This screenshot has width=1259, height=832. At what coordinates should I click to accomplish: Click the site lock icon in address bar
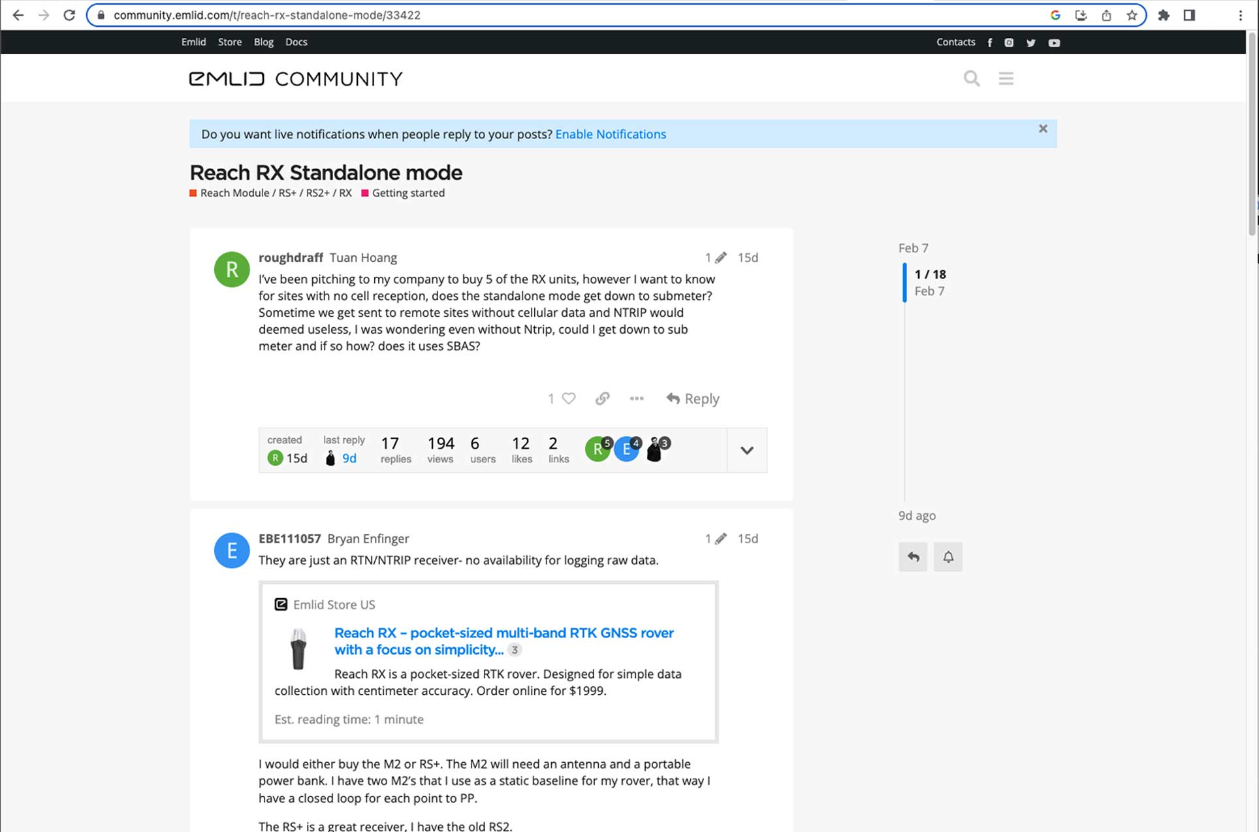(101, 15)
